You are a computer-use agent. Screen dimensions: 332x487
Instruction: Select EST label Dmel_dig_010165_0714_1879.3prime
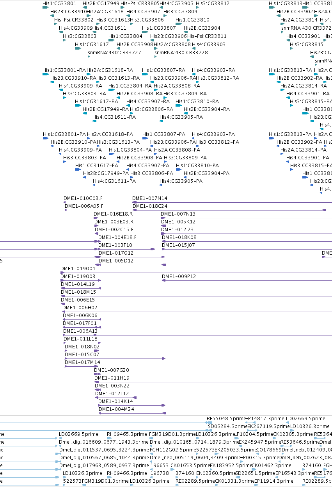click(x=194, y=442)
